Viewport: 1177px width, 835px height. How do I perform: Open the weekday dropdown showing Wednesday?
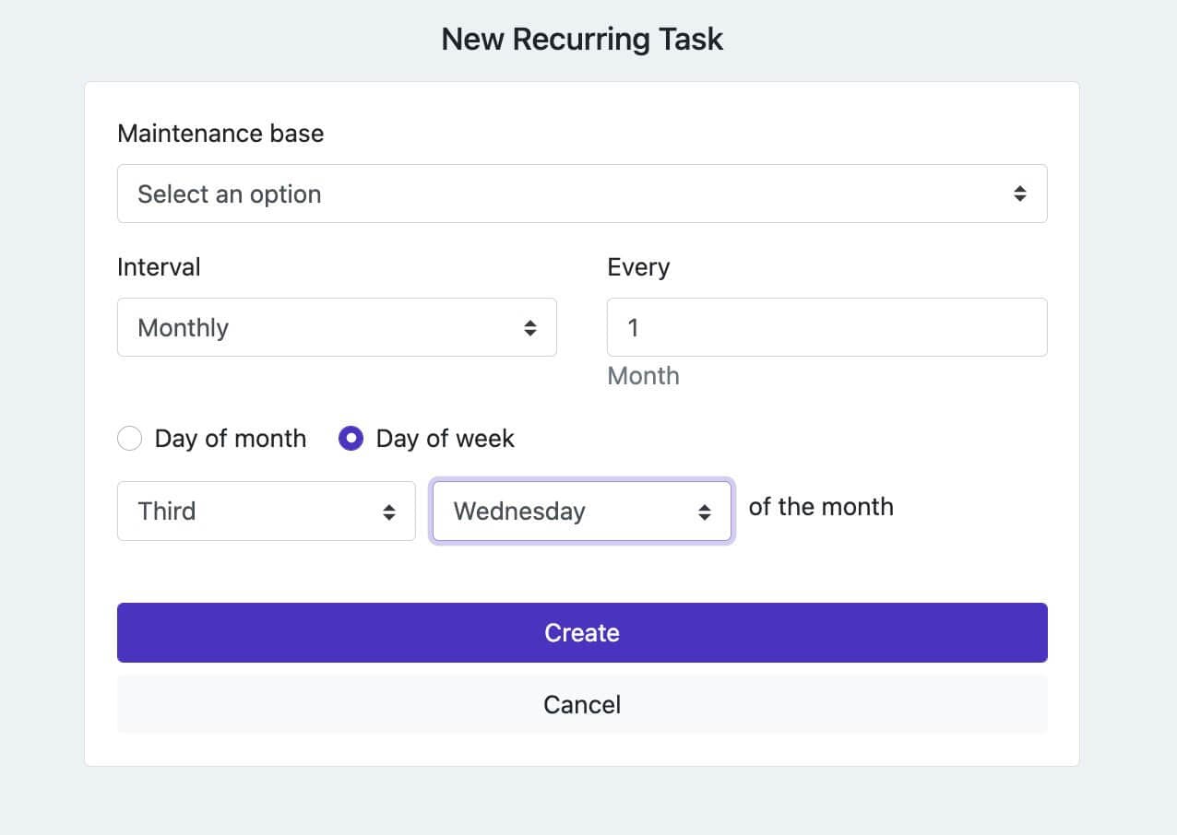point(581,511)
